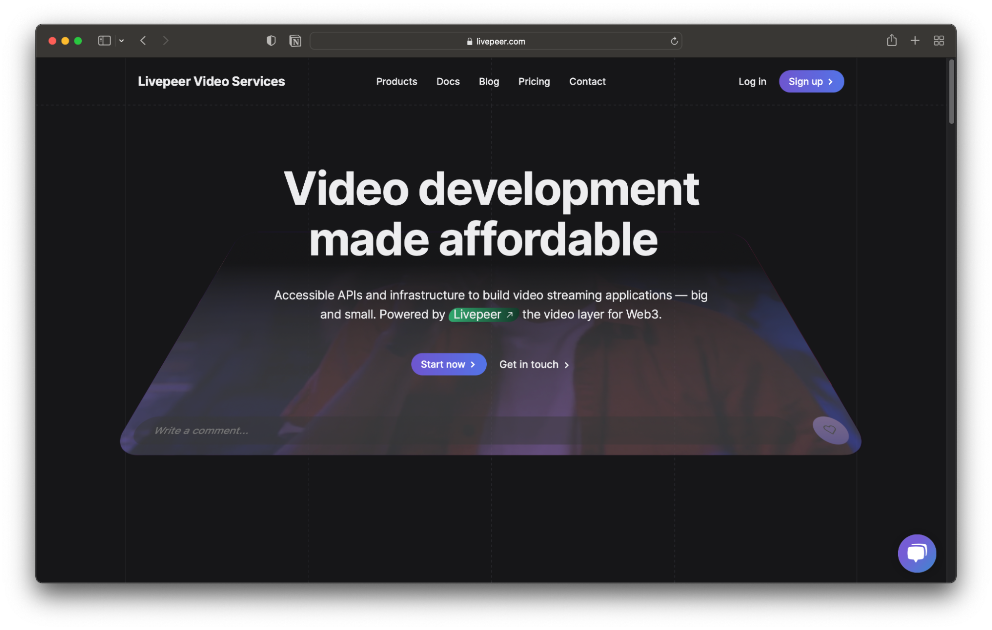Open the green Livepeer external link
This screenshot has width=992, height=630.
click(483, 314)
